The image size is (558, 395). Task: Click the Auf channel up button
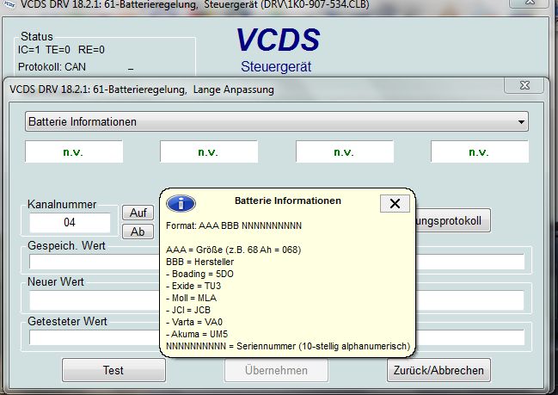pos(138,213)
